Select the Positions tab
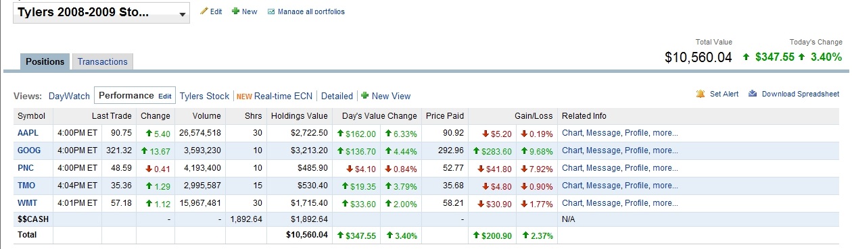This screenshot has width=852, height=249. [x=45, y=61]
